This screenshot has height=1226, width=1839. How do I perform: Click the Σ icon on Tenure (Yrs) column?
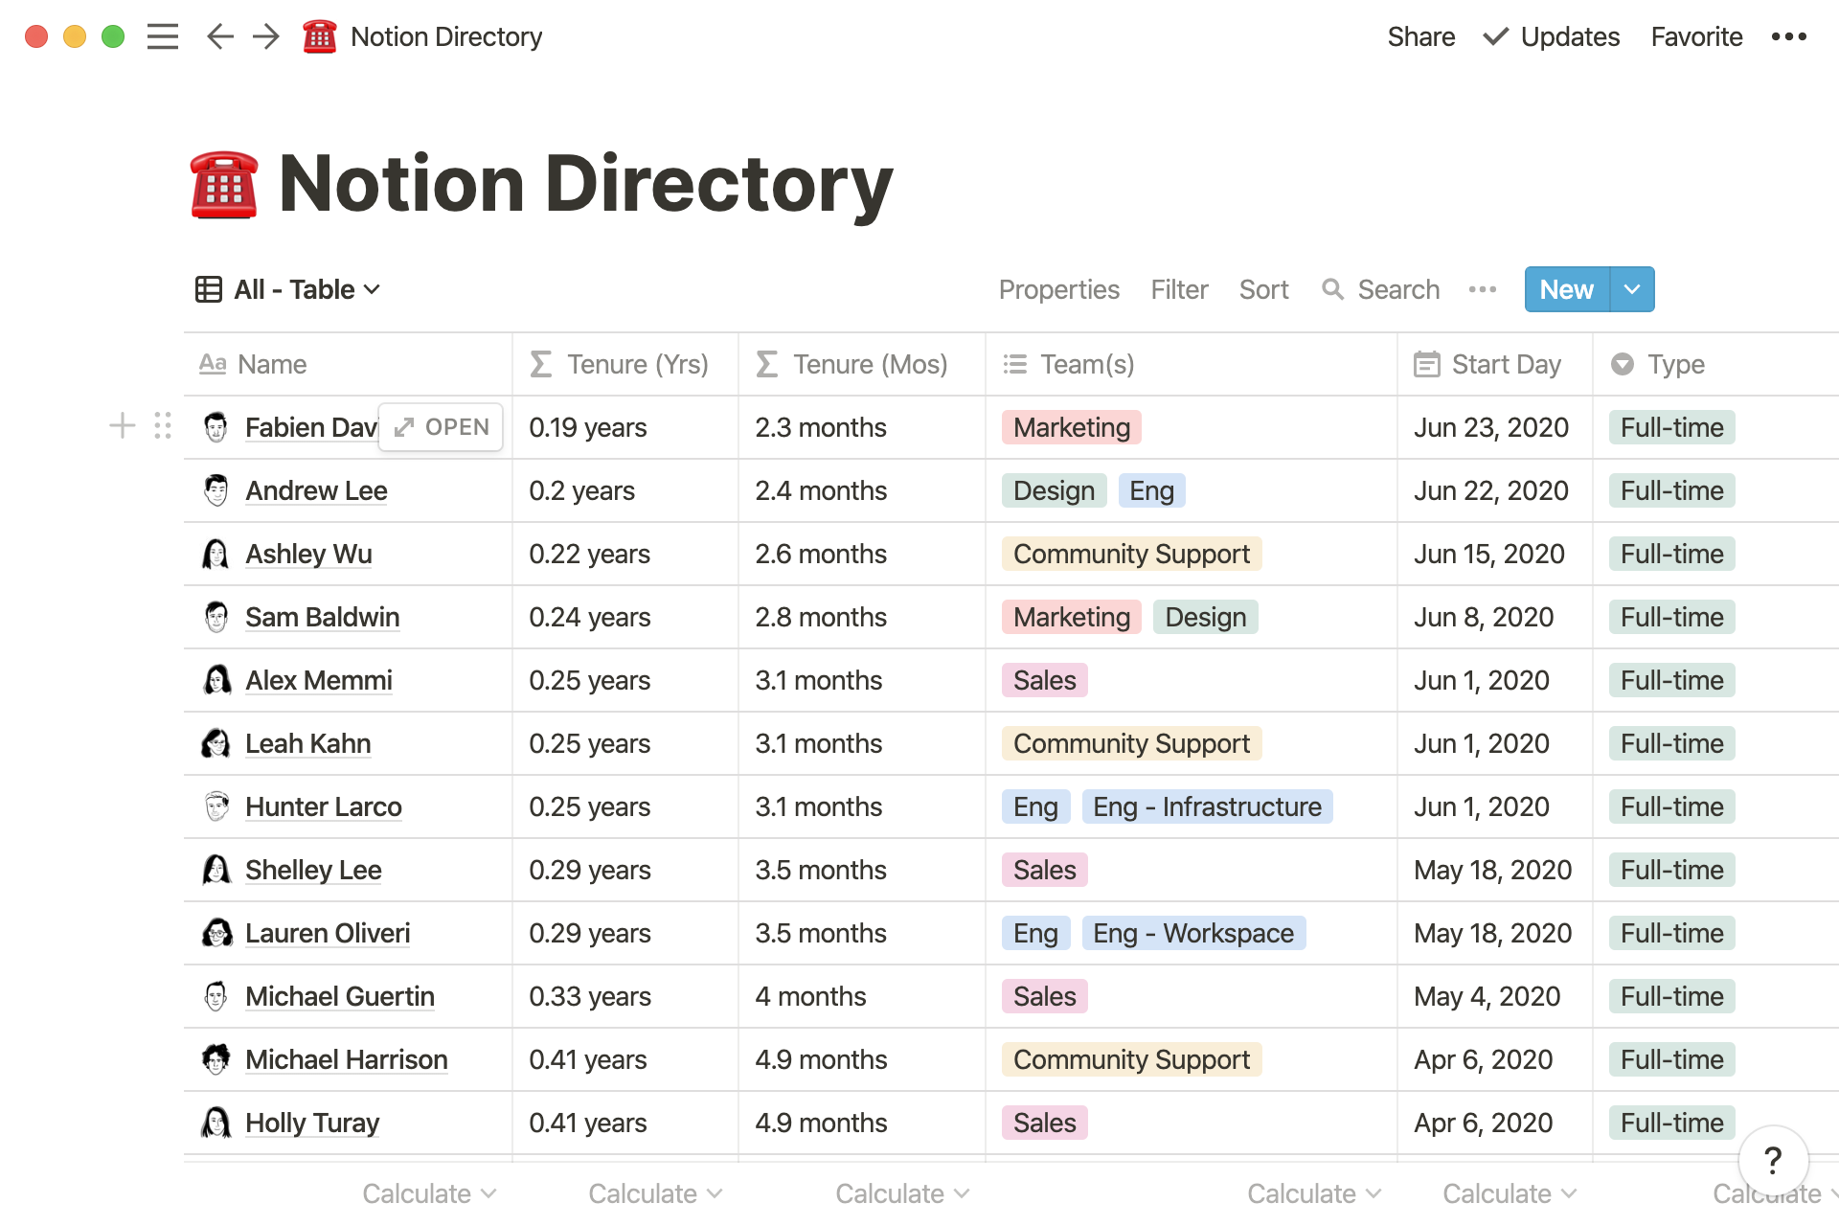[x=541, y=364]
